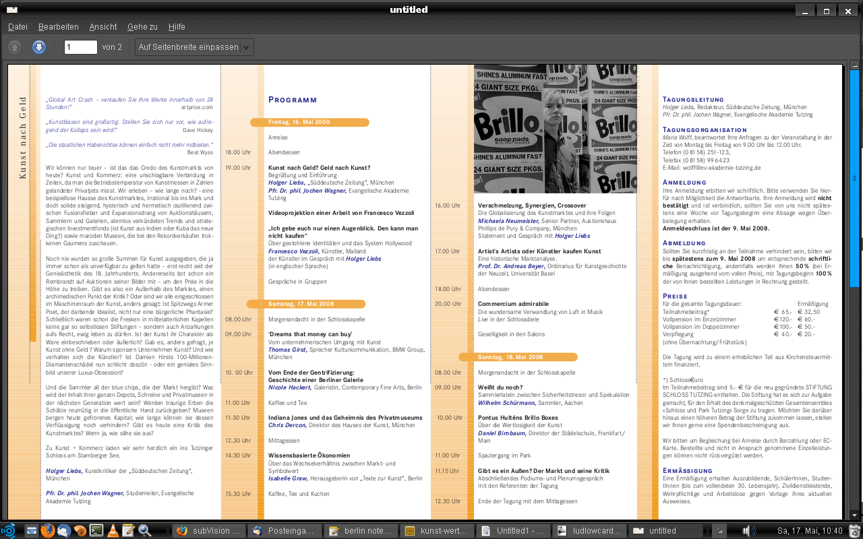Screen dimensions: 863x539
Task: Switch to the Posteinga... Thunderbird taskbar window
Action: point(285,530)
